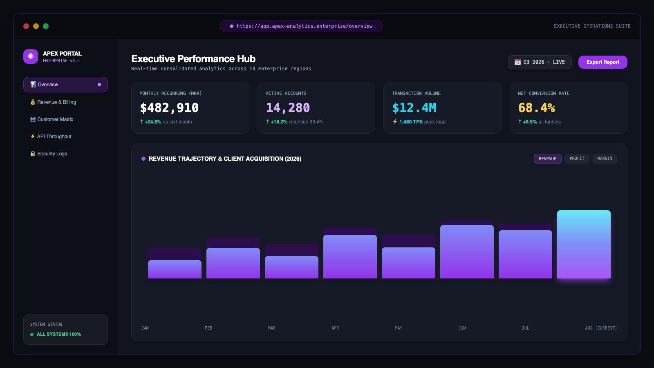Navigate to Security Logs
The width and height of the screenshot is (654, 368).
[x=65, y=154]
